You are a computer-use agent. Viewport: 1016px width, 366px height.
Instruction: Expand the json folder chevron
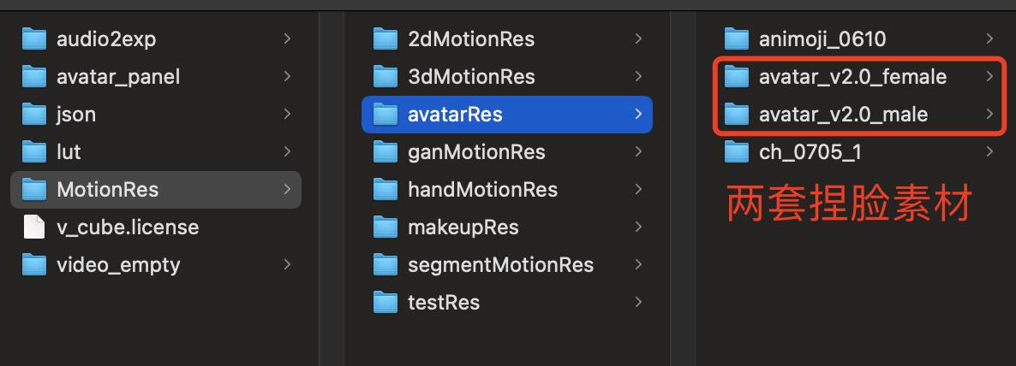coord(287,115)
